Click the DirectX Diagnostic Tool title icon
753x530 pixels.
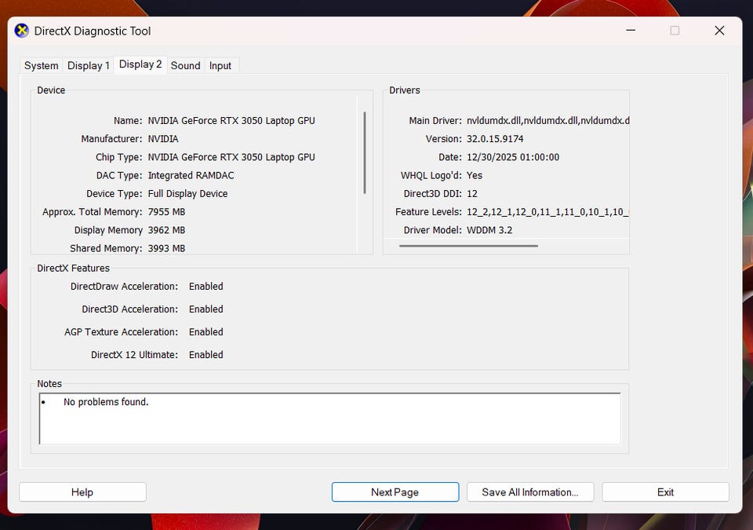(x=22, y=31)
